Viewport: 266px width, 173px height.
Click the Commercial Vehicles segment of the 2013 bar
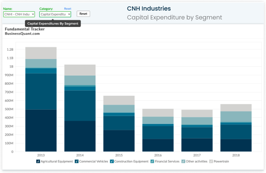pyautogui.click(x=41, y=92)
